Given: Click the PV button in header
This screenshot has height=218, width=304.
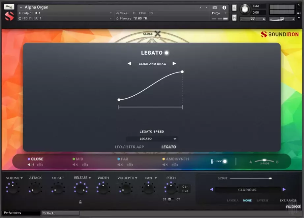Looking at the screenshot, I should click(x=299, y=18).
